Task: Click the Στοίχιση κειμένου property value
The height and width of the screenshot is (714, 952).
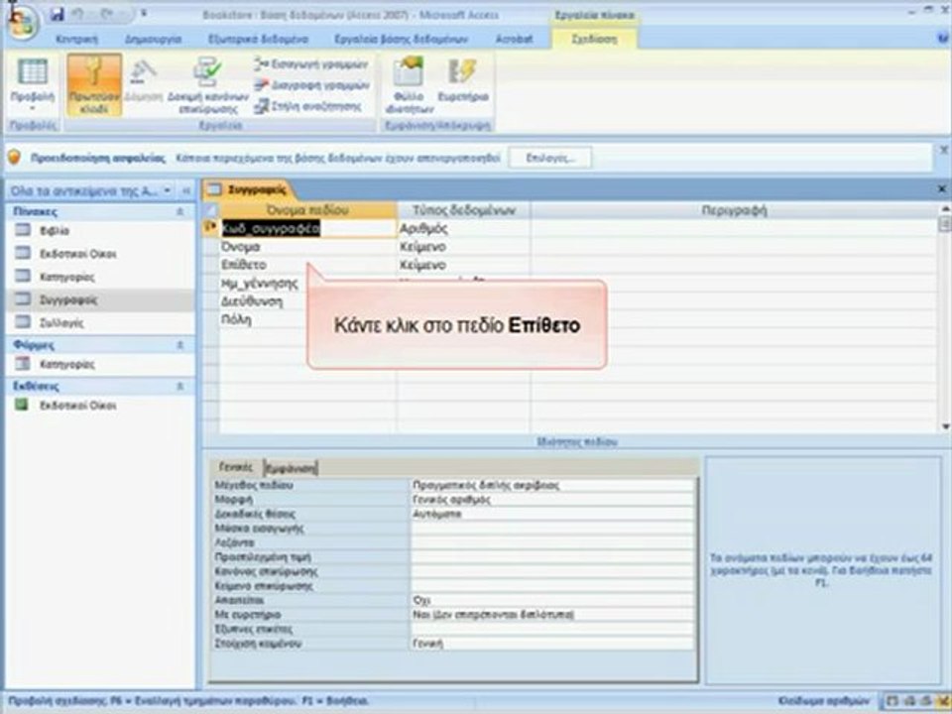Action: [x=552, y=644]
